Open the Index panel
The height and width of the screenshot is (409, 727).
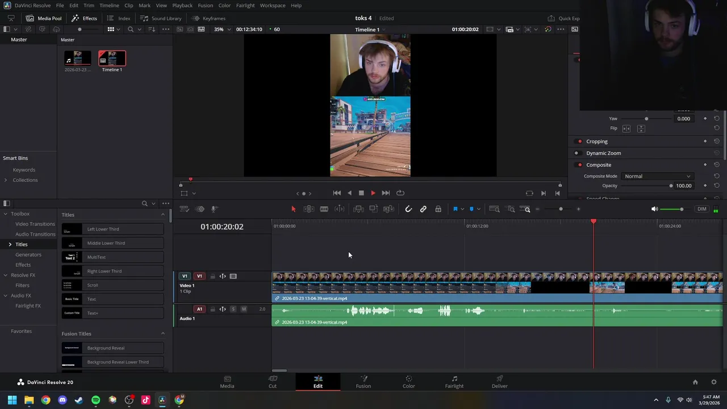pyautogui.click(x=119, y=18)
